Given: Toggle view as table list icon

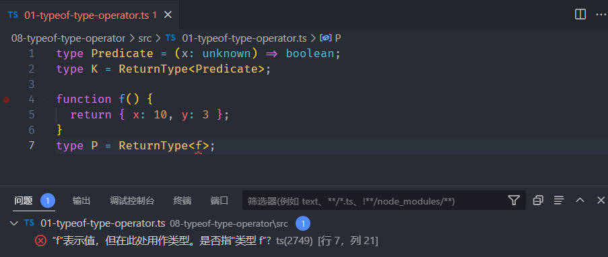Looking at the screenshot, I should tap(559, 200).
